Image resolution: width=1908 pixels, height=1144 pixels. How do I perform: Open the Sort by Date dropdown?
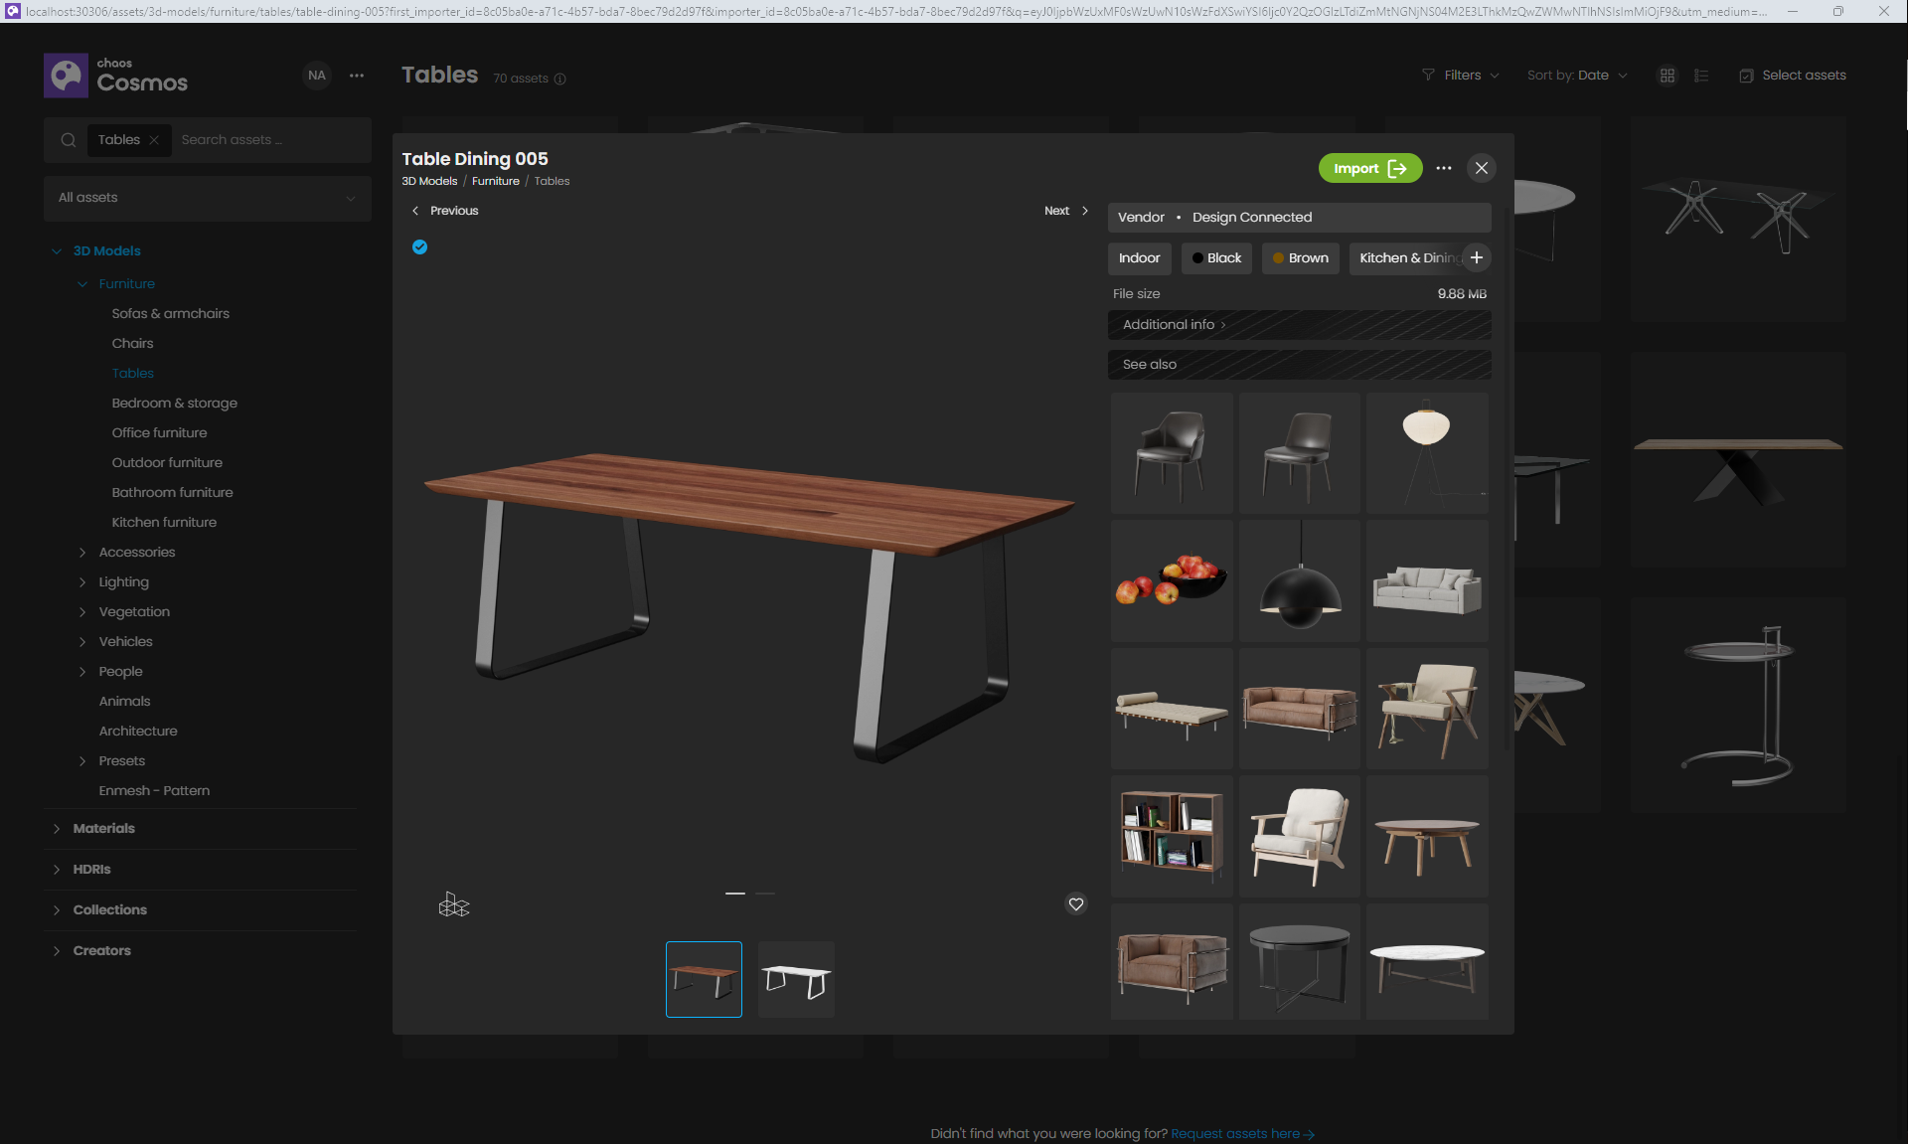pos(1577,76)
